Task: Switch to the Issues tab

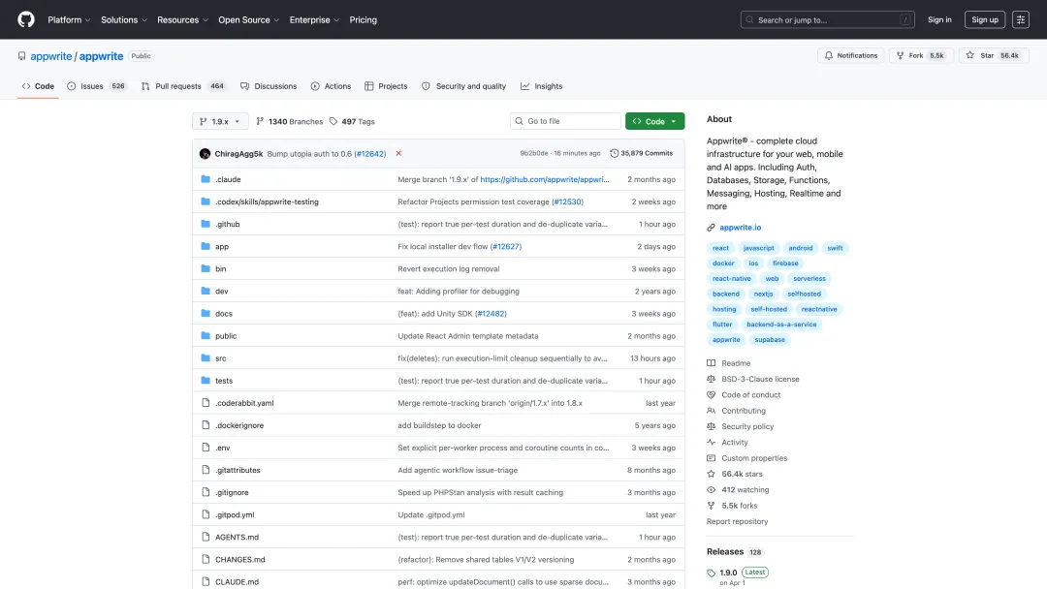Action: 97,86
